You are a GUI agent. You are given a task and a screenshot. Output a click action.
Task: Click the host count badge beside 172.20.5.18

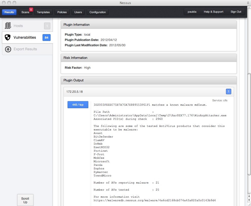click(228, 92)
